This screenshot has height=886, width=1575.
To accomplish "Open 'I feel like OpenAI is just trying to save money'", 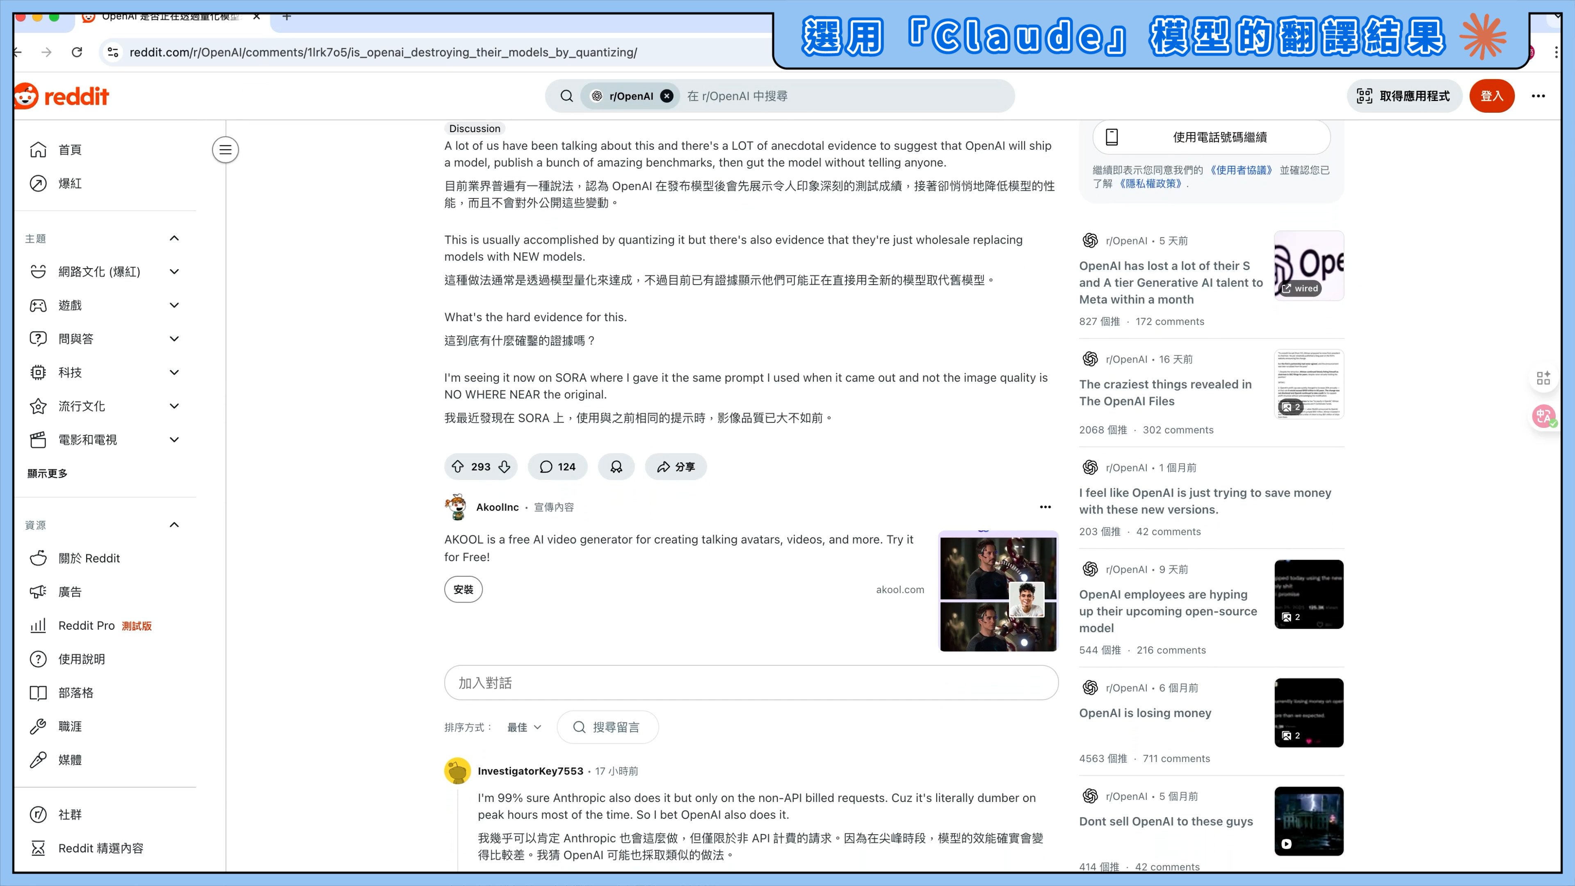I will pos(1205,501).
